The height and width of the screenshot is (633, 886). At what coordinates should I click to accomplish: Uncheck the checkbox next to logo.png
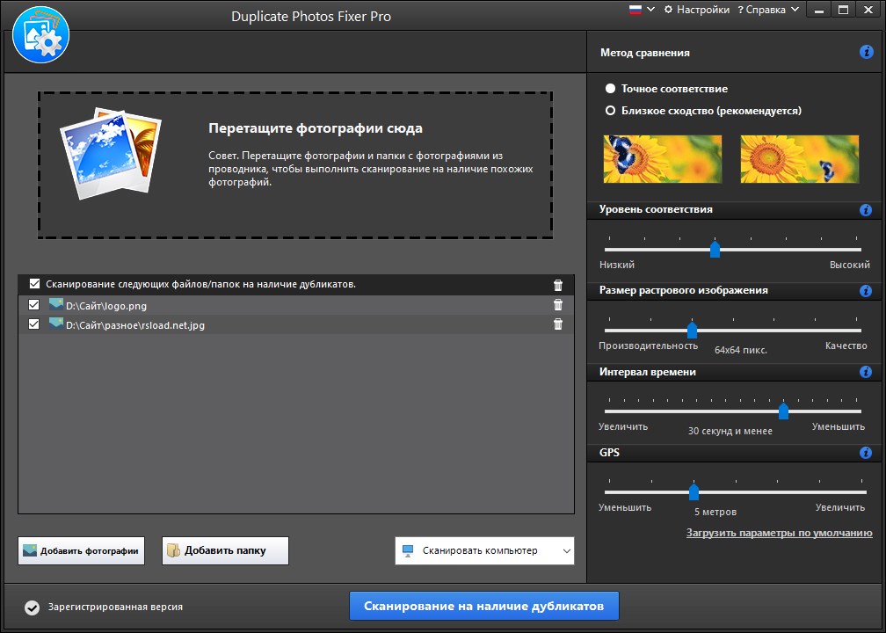point(33,304)
